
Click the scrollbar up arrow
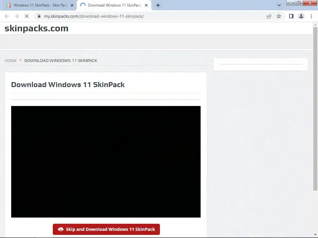pyautogui.click(x=315, y=25)
